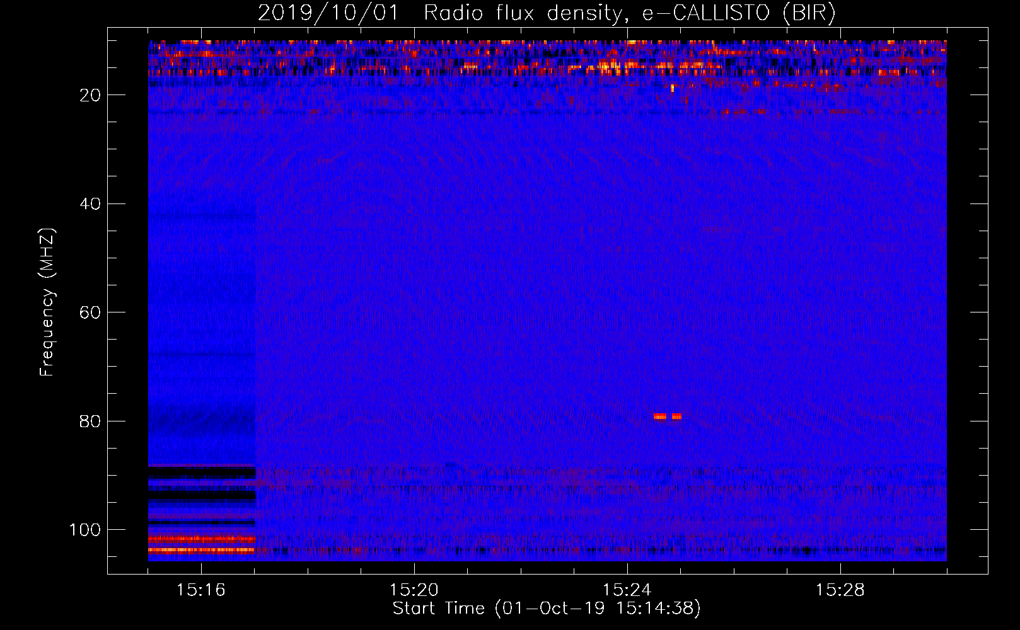1020x630 pixels.
Task: Click the '15:28' time tick label
Action: pyautogui.click(x=840, y=590)
